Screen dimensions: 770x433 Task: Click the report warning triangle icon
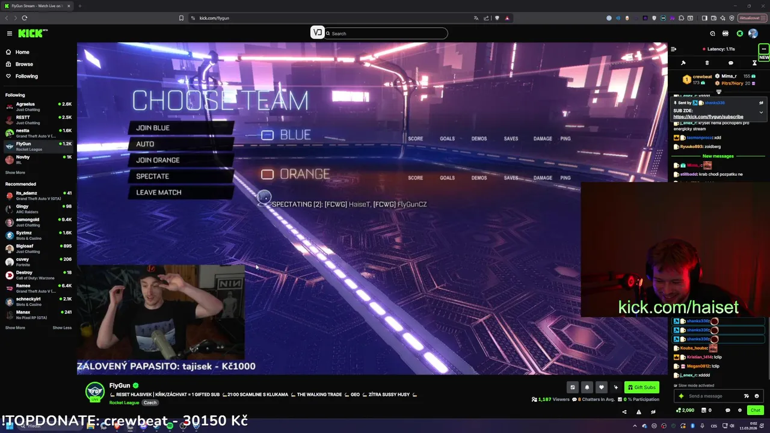(x=639, y=412)
